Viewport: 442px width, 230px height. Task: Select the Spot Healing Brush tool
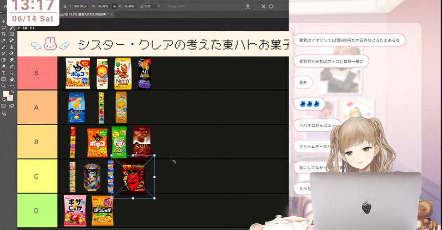point(12,41)
